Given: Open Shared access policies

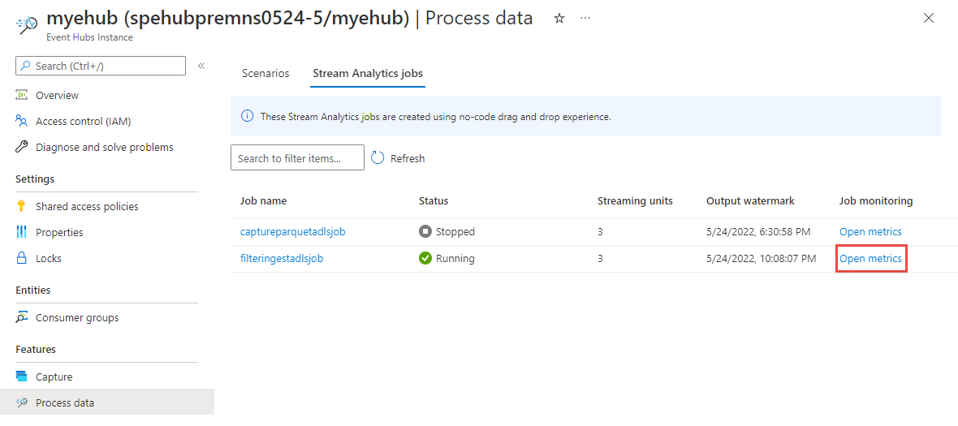Looking at the screenshot, I should pyautogui.click(x=88, y=206).
